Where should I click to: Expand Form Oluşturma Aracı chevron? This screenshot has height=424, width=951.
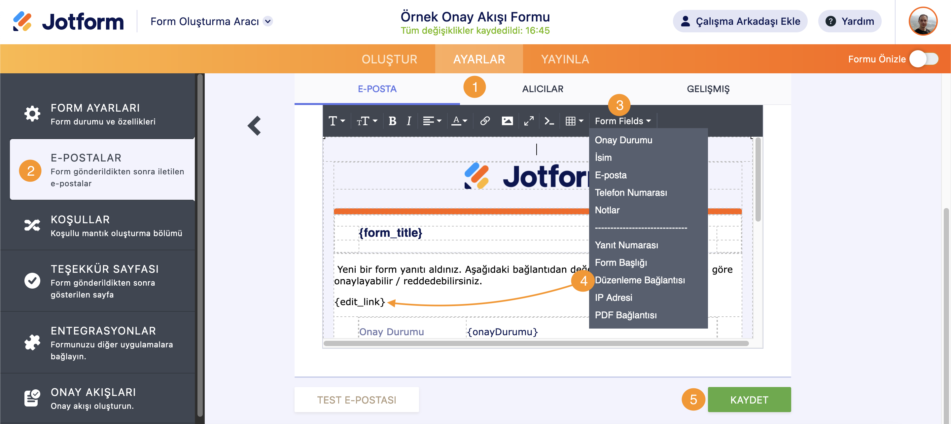click(x=268, y=21)
